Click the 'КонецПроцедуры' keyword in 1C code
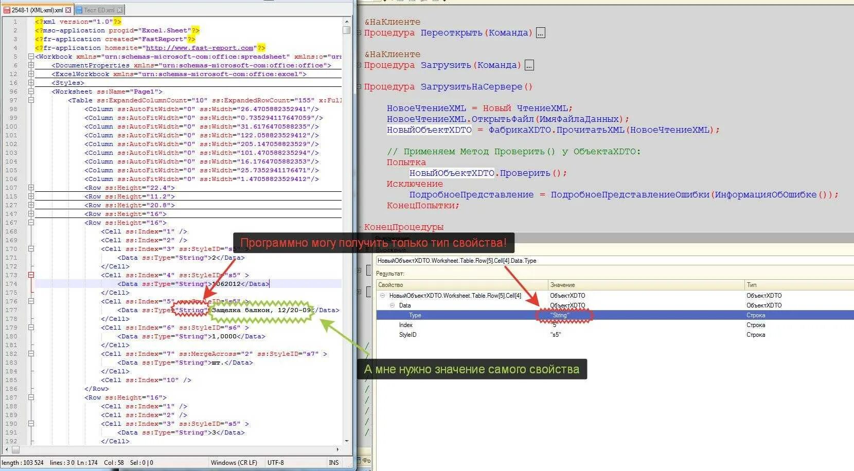854x471 pixels. [x=404, y=227]
